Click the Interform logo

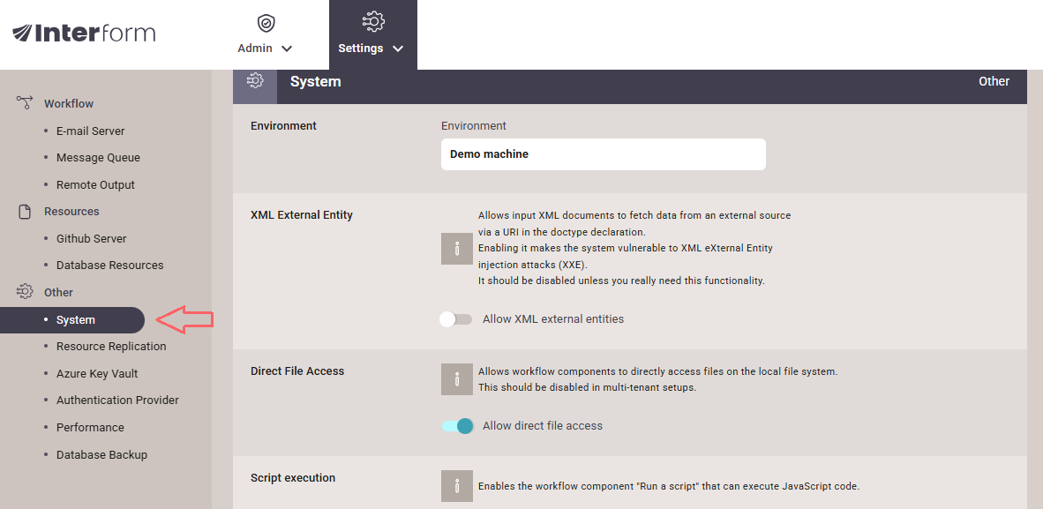click(84, 34)
